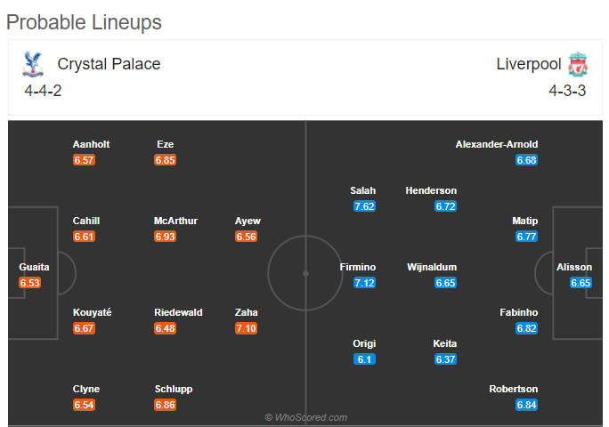Select Origi's 6.1 rating badge

[364, 359]
